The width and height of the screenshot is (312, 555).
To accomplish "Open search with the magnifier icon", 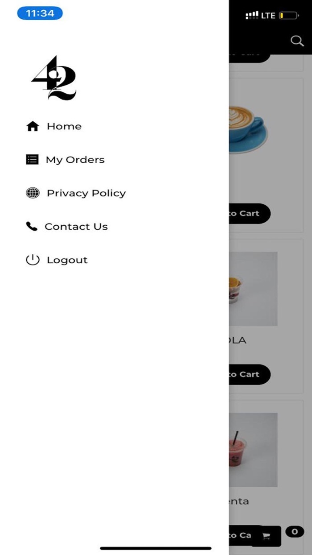I will [297, 41].
